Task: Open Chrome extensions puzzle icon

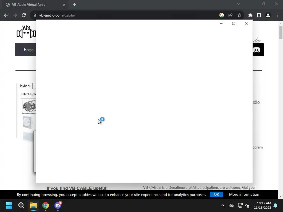Action: [x=250, y=15]
